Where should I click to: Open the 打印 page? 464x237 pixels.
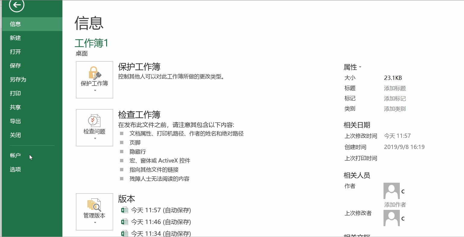[15, 93]
